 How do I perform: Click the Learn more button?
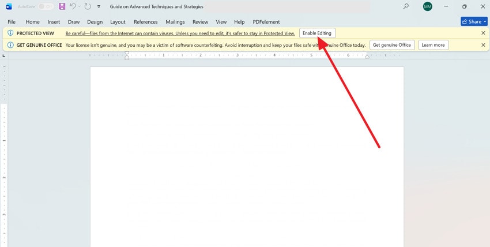click(x=433, y=45)
